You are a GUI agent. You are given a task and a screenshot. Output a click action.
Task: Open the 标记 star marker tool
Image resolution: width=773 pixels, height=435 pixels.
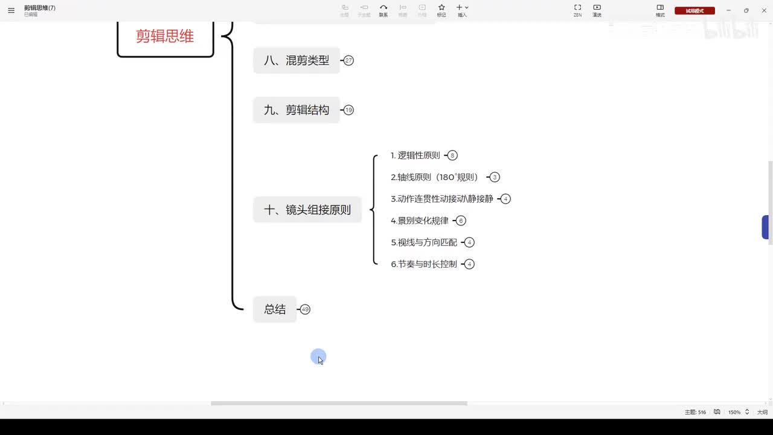[x=441, y=10]
